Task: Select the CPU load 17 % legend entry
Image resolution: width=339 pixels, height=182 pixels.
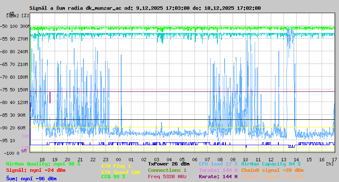Action: [218, 164]
